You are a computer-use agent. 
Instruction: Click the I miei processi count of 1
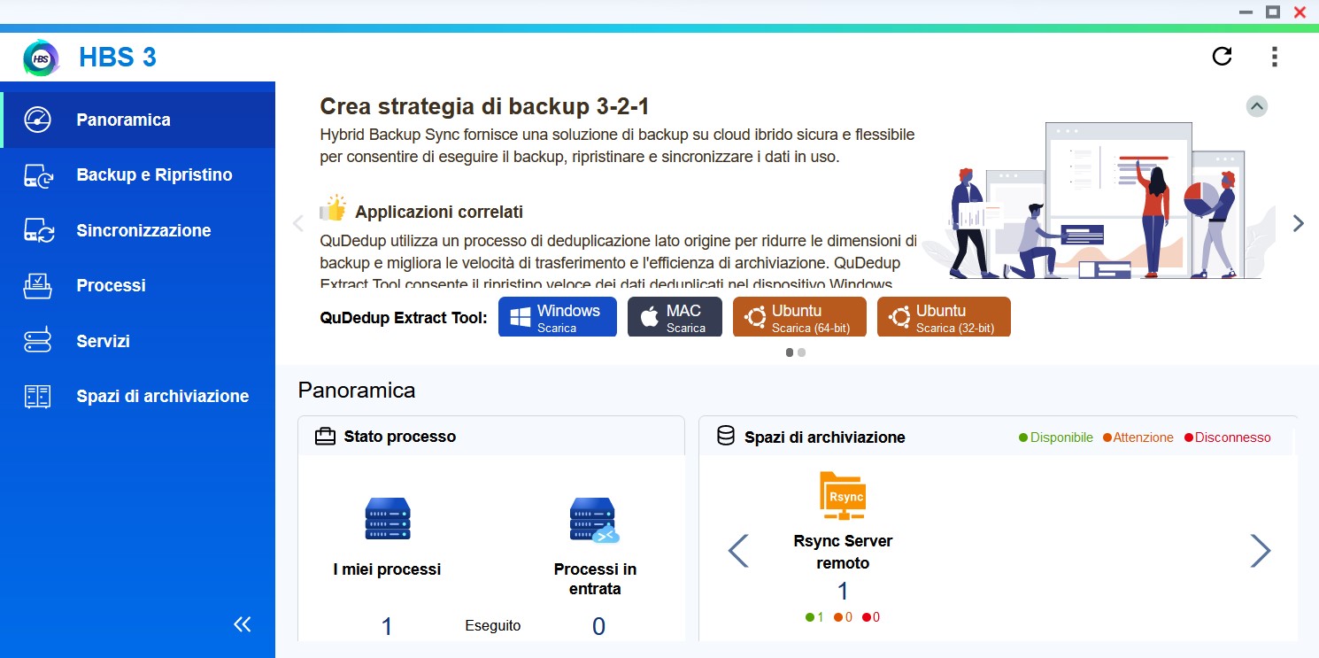coord(387,627)
